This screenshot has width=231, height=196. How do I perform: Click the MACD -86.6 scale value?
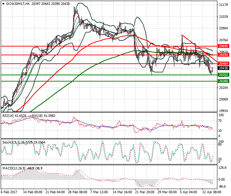click(223, 187)
